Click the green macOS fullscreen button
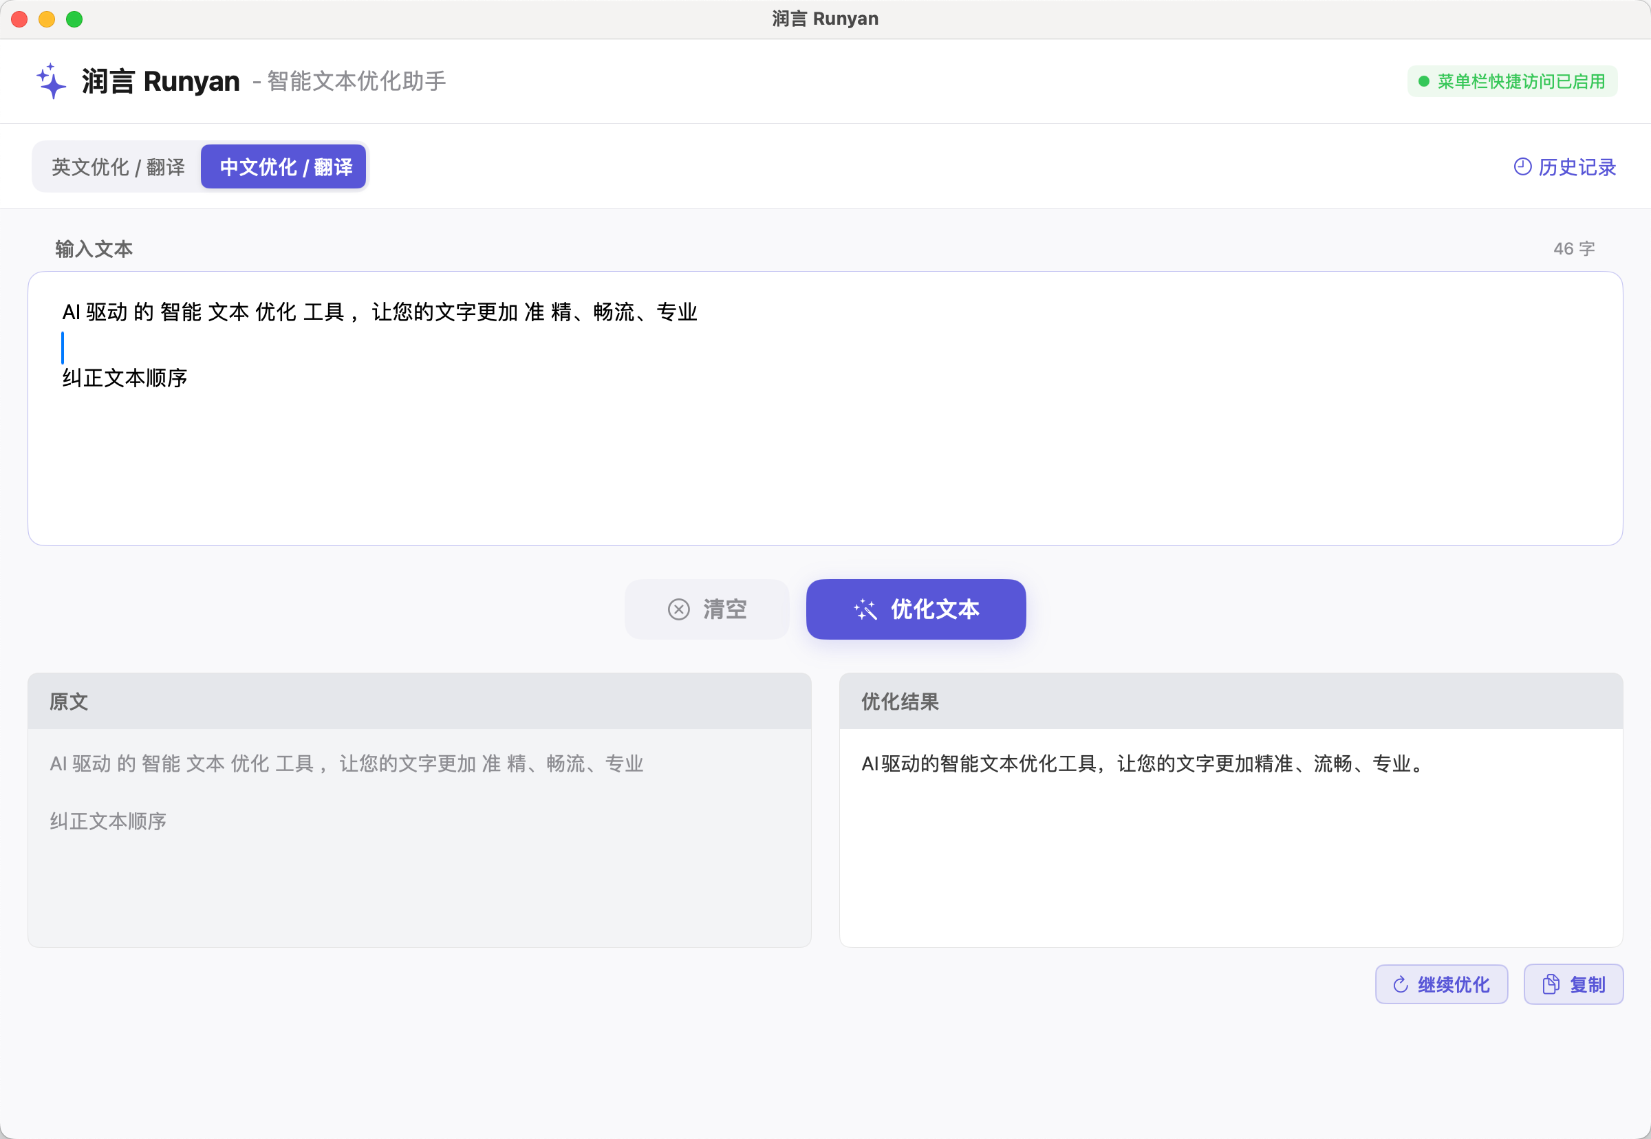 [74, 19]
